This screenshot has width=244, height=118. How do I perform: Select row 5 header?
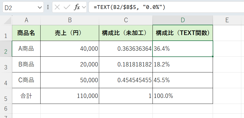pyautogui.click(x=6, y=96)
